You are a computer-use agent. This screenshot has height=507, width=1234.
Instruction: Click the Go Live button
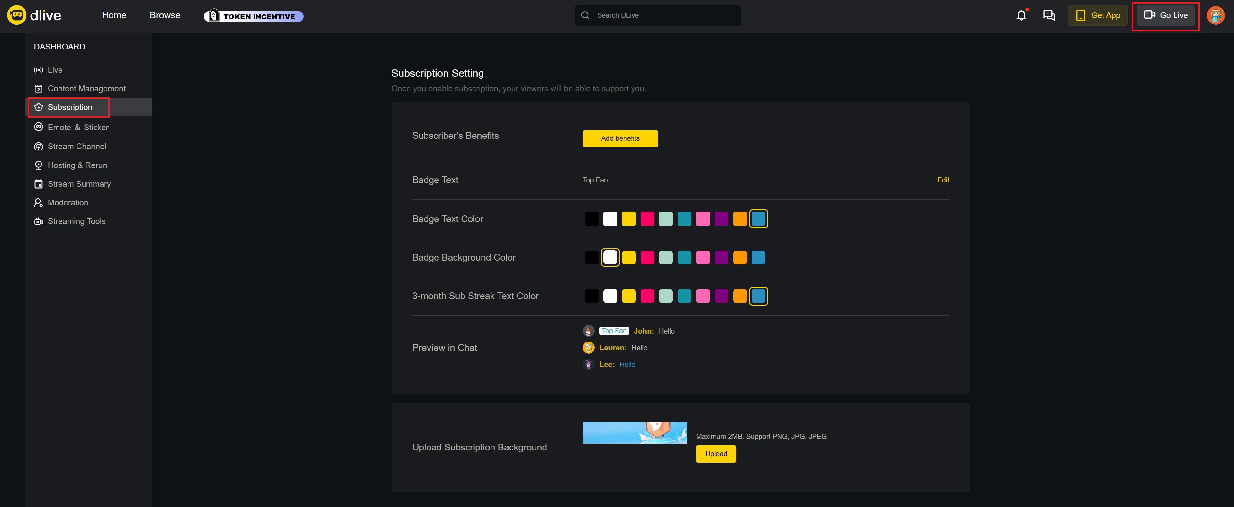point(1166,15)
